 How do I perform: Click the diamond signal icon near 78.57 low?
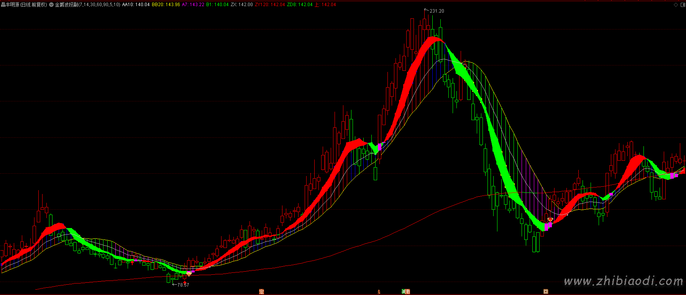pos(189,274)
